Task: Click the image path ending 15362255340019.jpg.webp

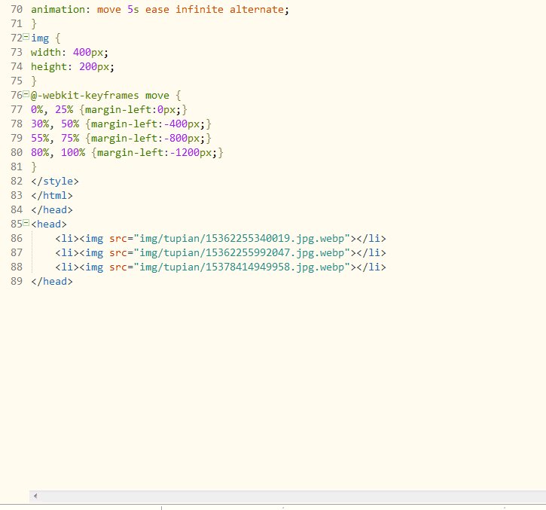Action: coord(242,238)
